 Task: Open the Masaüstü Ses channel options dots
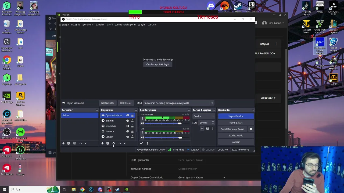coord(142,119)
